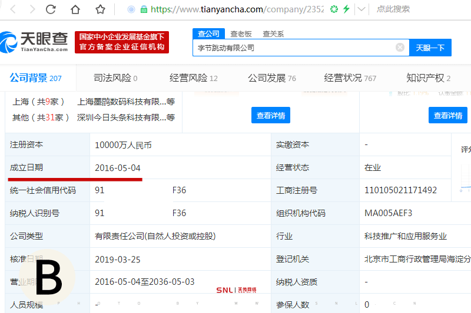Click the middle 查看详情 button
This screenshot has height=313, width=471.
271,115
